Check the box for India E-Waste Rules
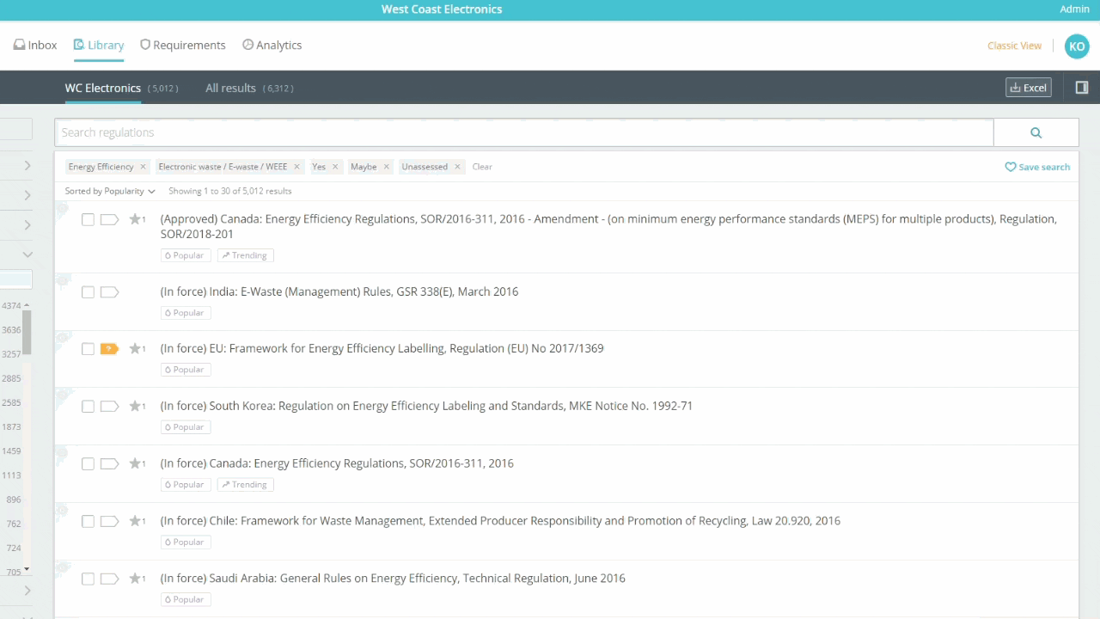Screen dimensions: 1100x619 [88, 292]
